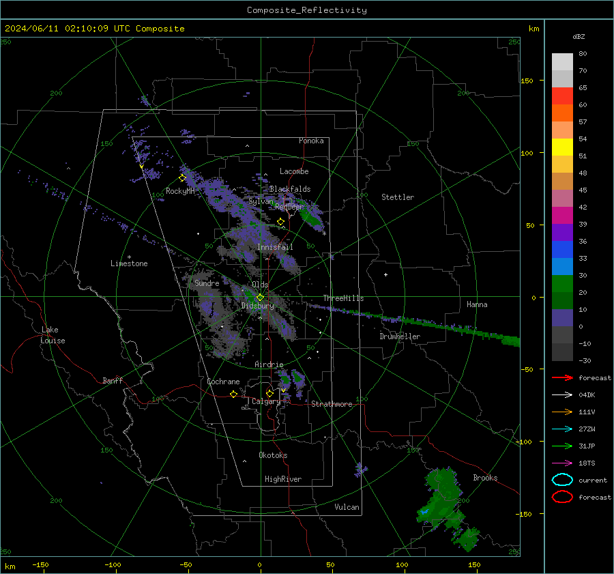Select the red 65 dBZ color swatch

[x=562, y=96]
